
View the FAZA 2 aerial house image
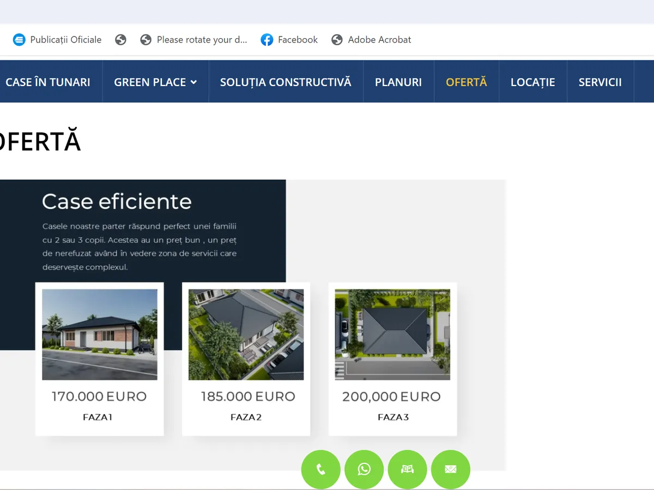click(246, 334)
